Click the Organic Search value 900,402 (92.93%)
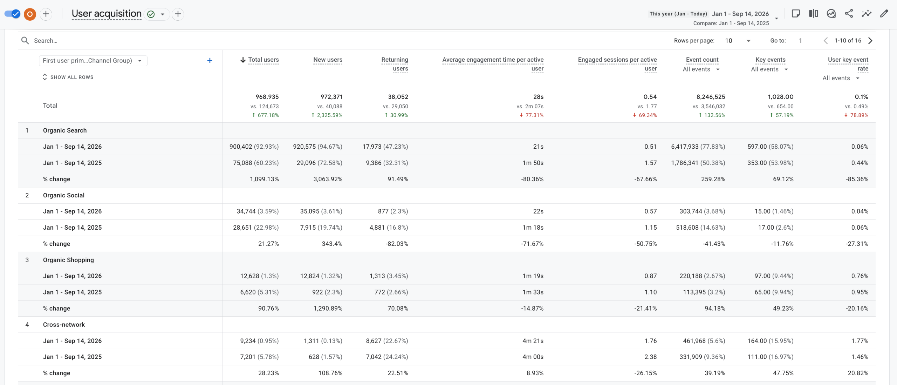 click(x=254, y=147)
